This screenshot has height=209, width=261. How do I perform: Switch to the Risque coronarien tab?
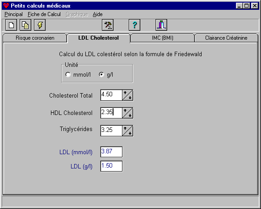click(35, 38)
